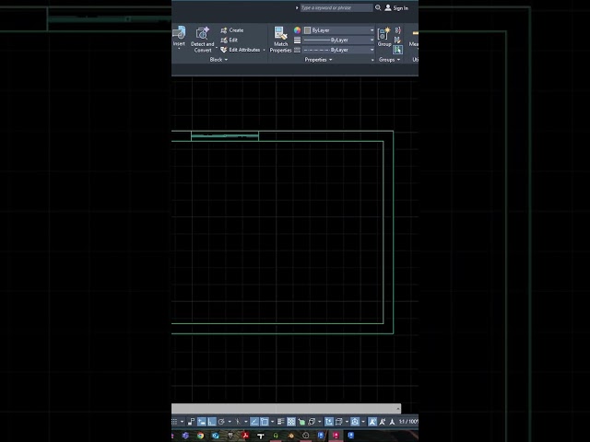This screenshot has height=442, width=590.
Task: Click the Group Edit icon
Action: pos(397,40)
